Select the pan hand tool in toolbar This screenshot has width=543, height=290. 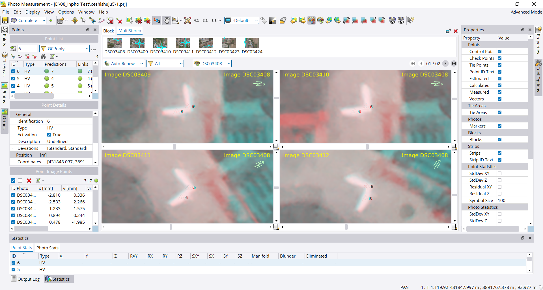click(x=167, y=20)
